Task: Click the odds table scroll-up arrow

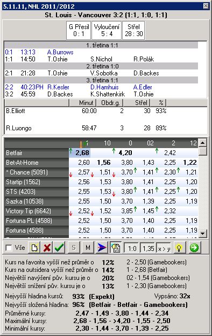Action: [202, 142]
